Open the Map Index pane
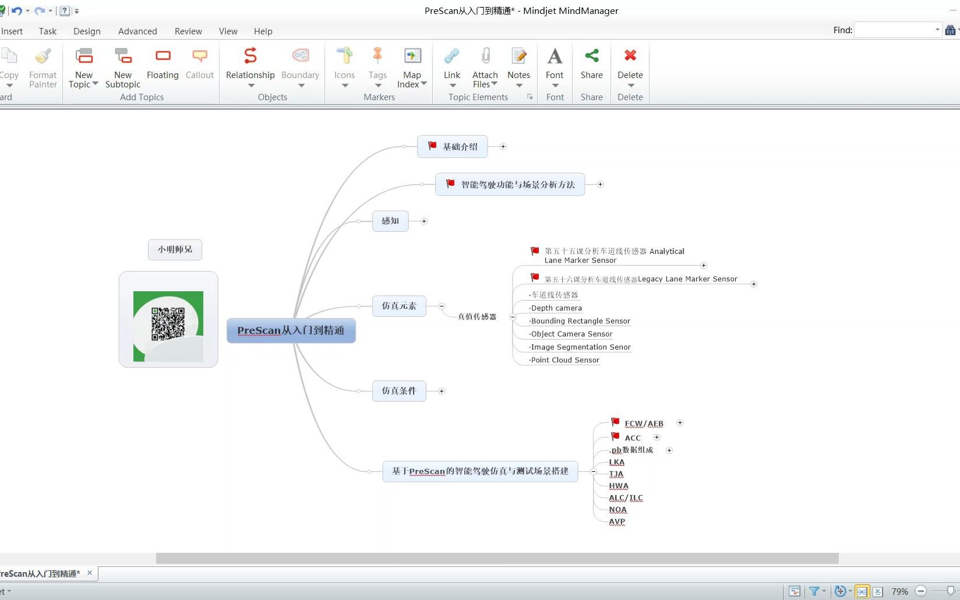This screenshot has width=960, height=600. pos(412,68)
